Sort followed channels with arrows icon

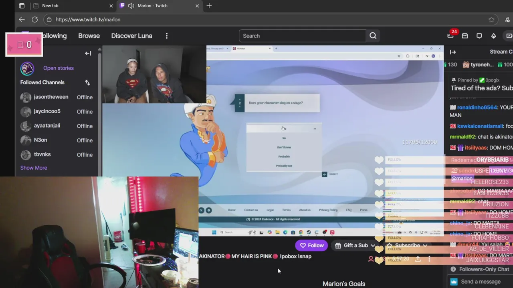pos(87,82)
